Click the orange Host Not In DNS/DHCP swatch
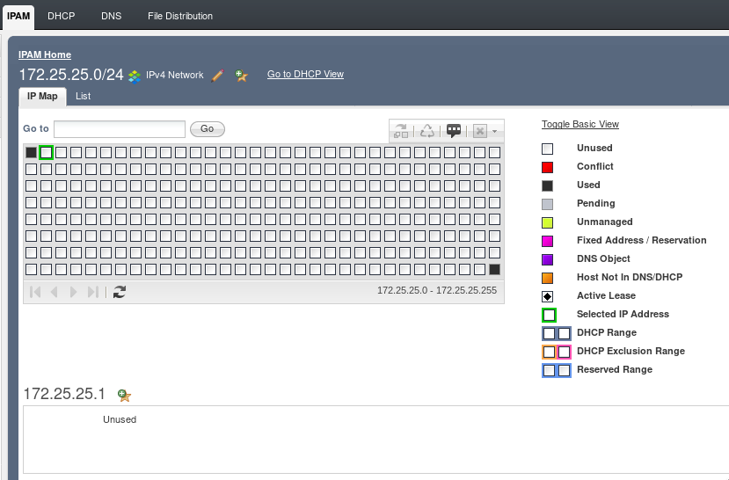The width and height of the screenshot is (729, 480). point(548,278)
